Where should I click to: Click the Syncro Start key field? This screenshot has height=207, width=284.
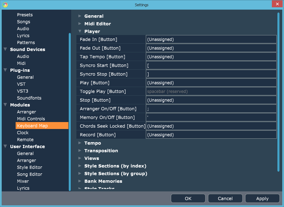pos(211,65)
